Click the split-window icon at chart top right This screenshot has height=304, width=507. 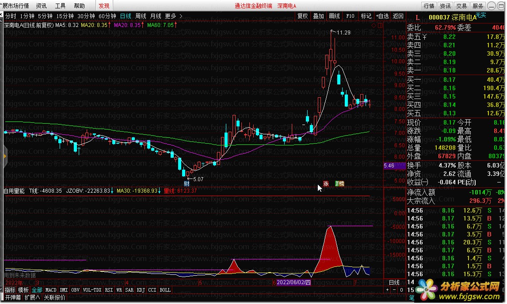[380, 25]
